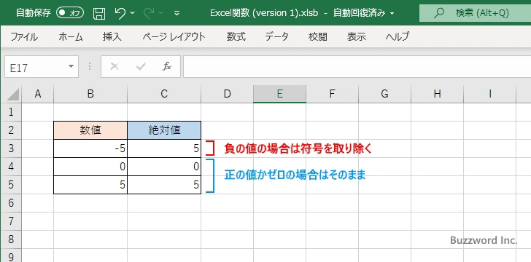Open the ファイル tab
This screenshot has height=262, width=531.
click(24, 36)
